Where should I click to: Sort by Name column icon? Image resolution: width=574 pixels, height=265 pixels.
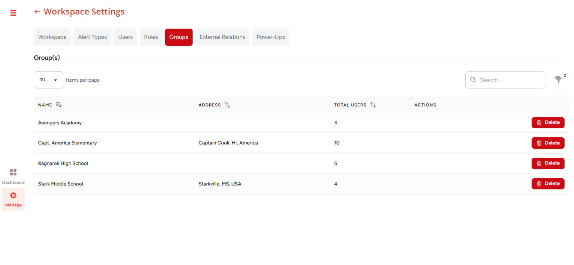click(x=59, y=105)
